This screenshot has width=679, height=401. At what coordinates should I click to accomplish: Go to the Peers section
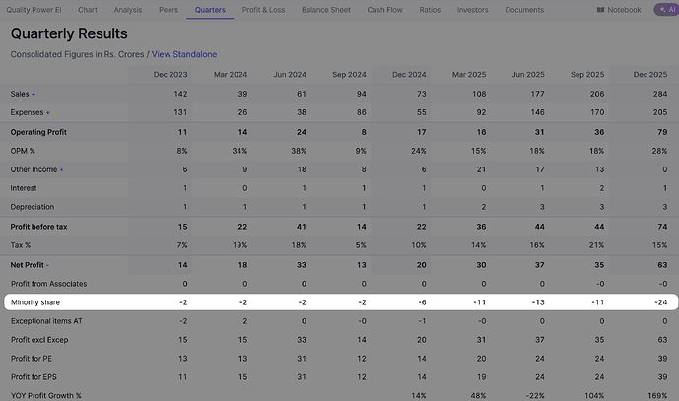pos(170,10)
